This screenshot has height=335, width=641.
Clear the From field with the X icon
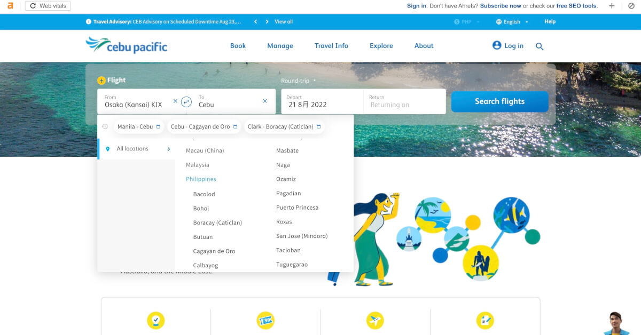click(175, 101)
